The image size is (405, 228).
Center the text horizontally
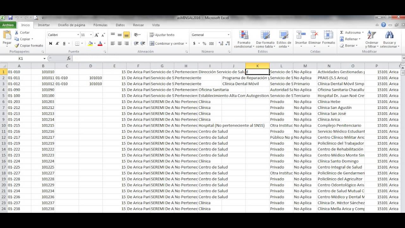120,43
